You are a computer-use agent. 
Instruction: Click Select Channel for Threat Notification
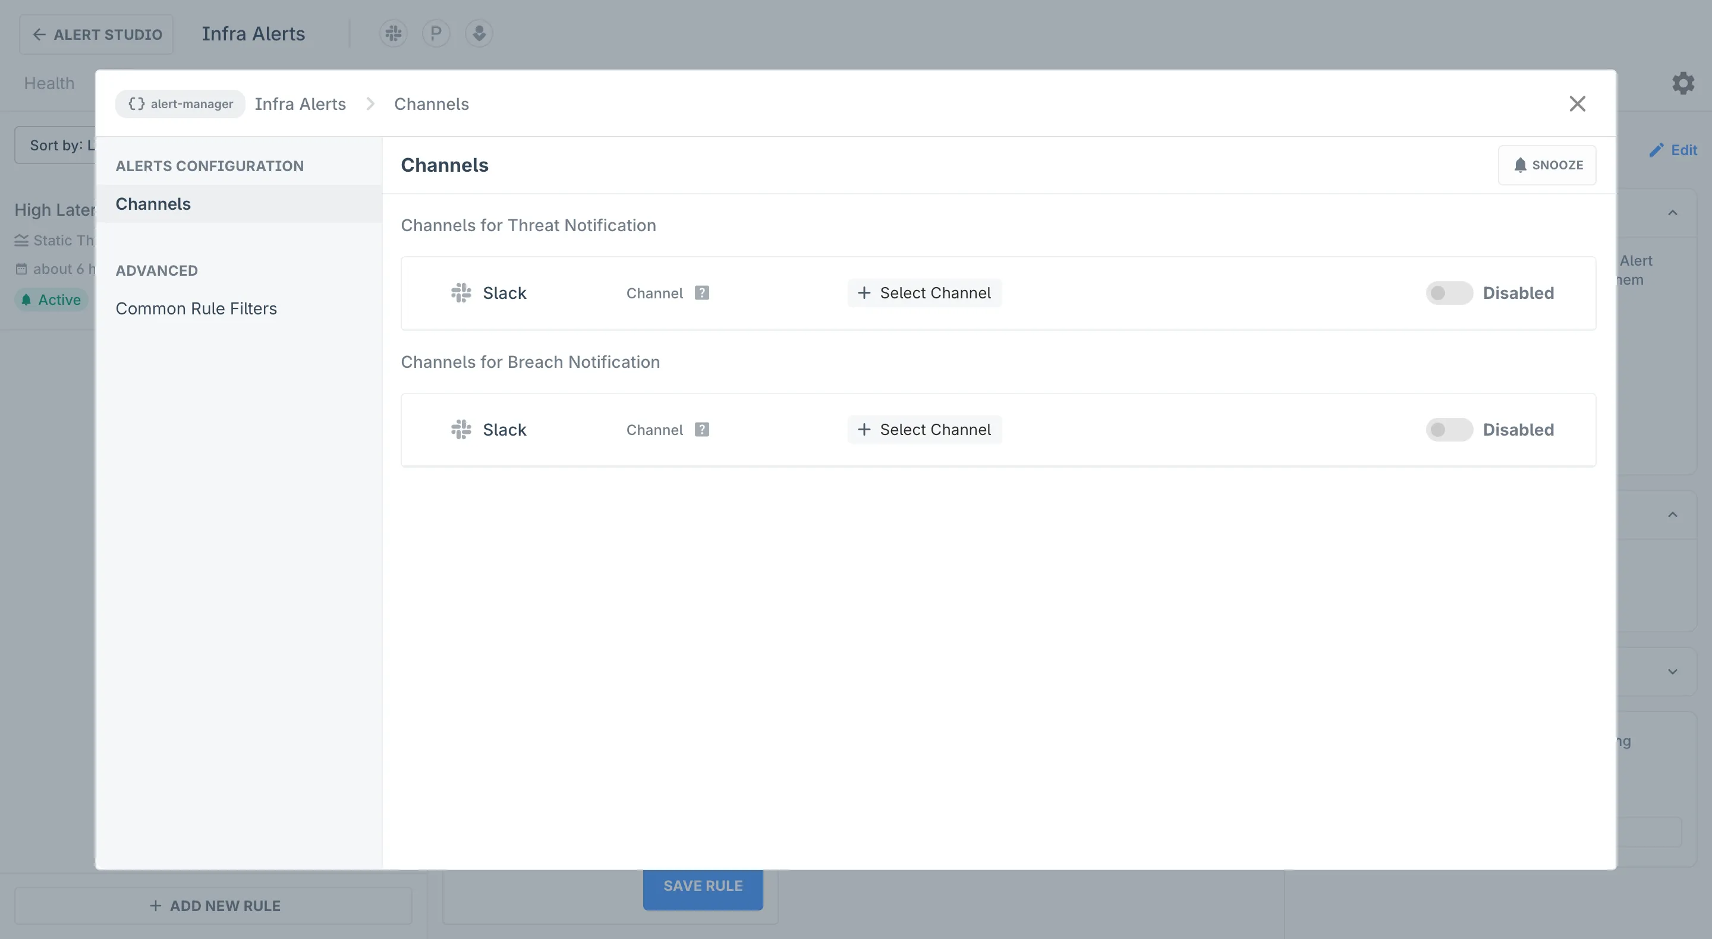point(924,293)
